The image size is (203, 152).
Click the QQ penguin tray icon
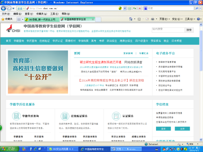[x=164, y=149]
